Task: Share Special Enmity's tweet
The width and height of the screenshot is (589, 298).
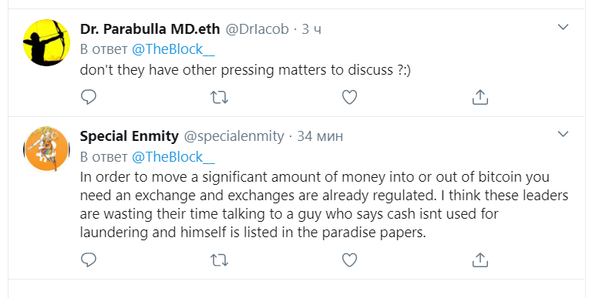Action: click(x=480, y=259)
